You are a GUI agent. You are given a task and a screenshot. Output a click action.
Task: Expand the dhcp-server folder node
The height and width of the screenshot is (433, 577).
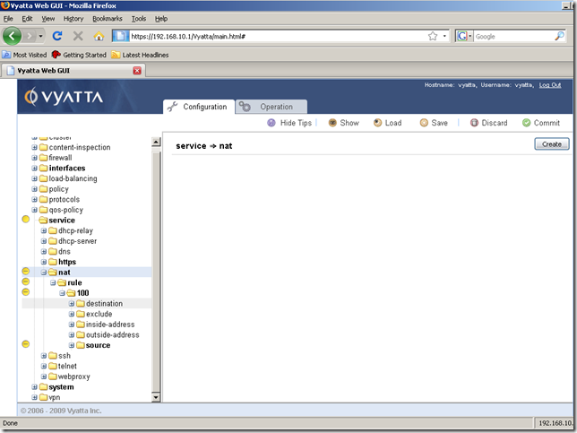click(x=43, y=241)
